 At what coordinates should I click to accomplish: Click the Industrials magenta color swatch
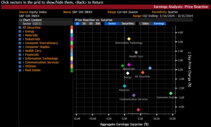coord(72,39)
